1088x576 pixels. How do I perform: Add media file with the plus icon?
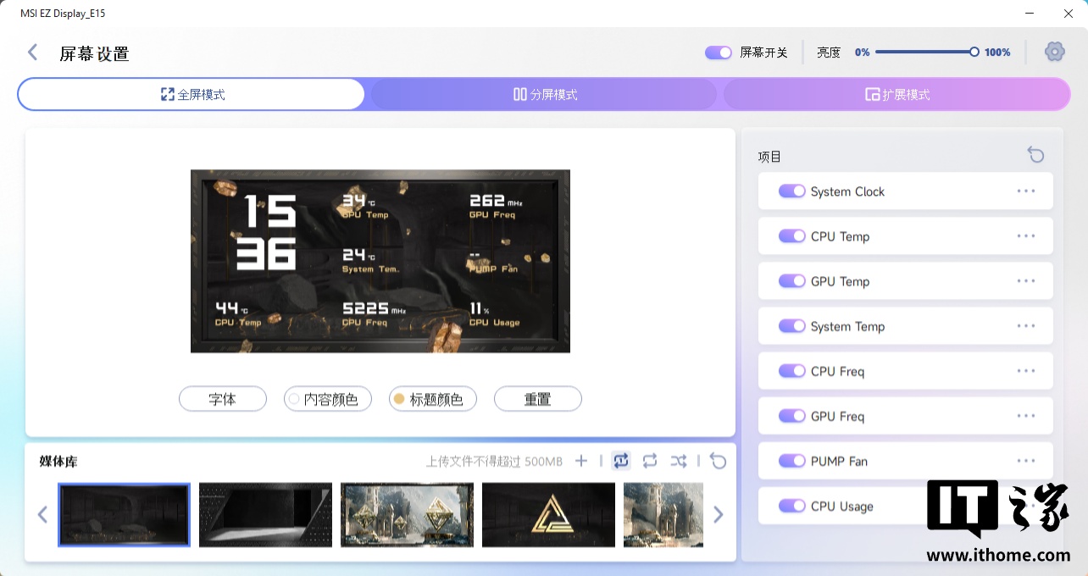point(581,461)
